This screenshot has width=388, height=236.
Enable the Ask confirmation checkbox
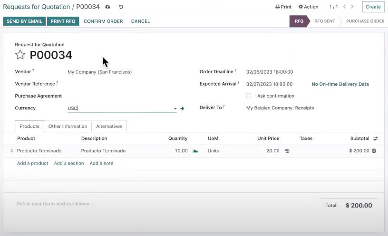point(249,96)
